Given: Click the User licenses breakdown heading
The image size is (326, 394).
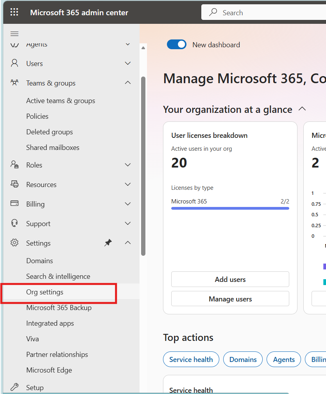Looking at the screenshot, I should coord(209,135).
